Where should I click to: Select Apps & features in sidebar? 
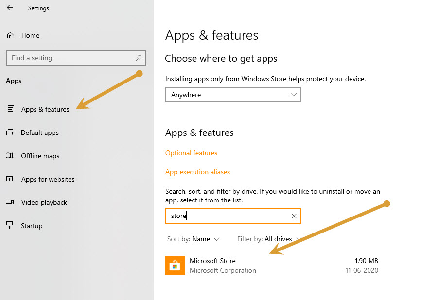click(45, 109)
